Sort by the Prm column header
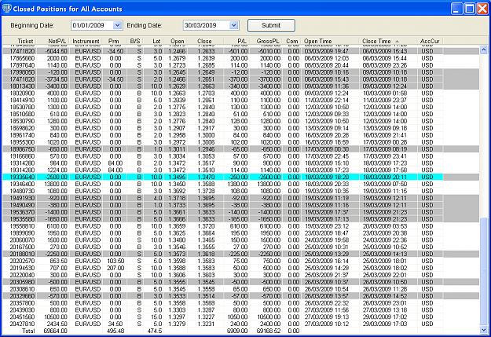The image size is (491, 337). [114, 41]
